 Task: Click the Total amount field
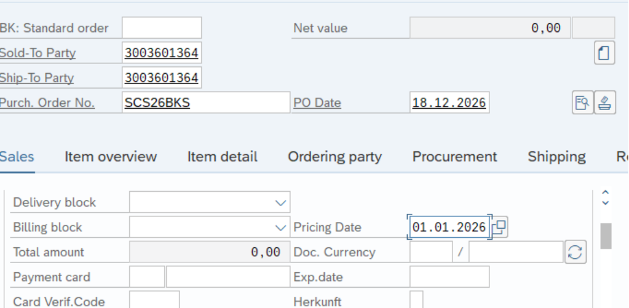tap(210, 252)
